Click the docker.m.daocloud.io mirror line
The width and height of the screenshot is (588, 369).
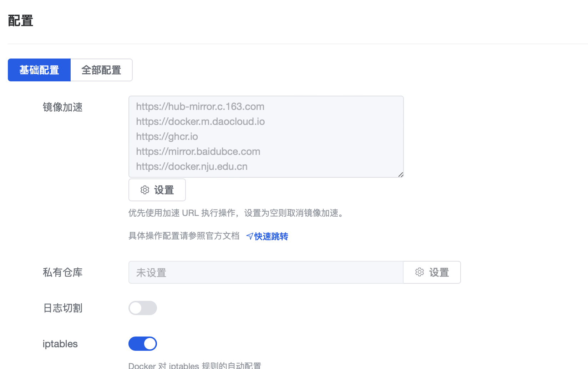point(200,122)
